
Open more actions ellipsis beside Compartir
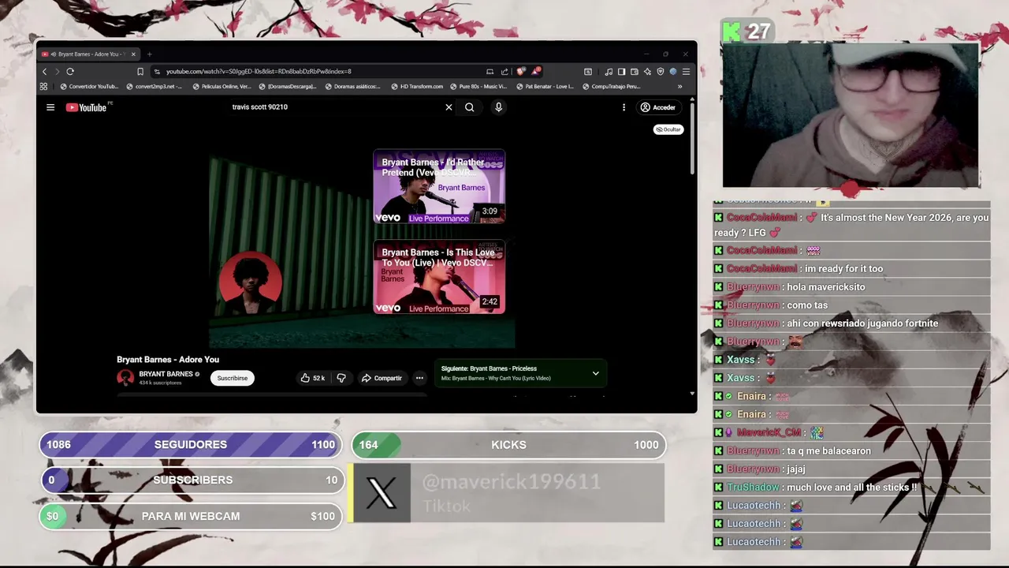[x=419, y=378]
